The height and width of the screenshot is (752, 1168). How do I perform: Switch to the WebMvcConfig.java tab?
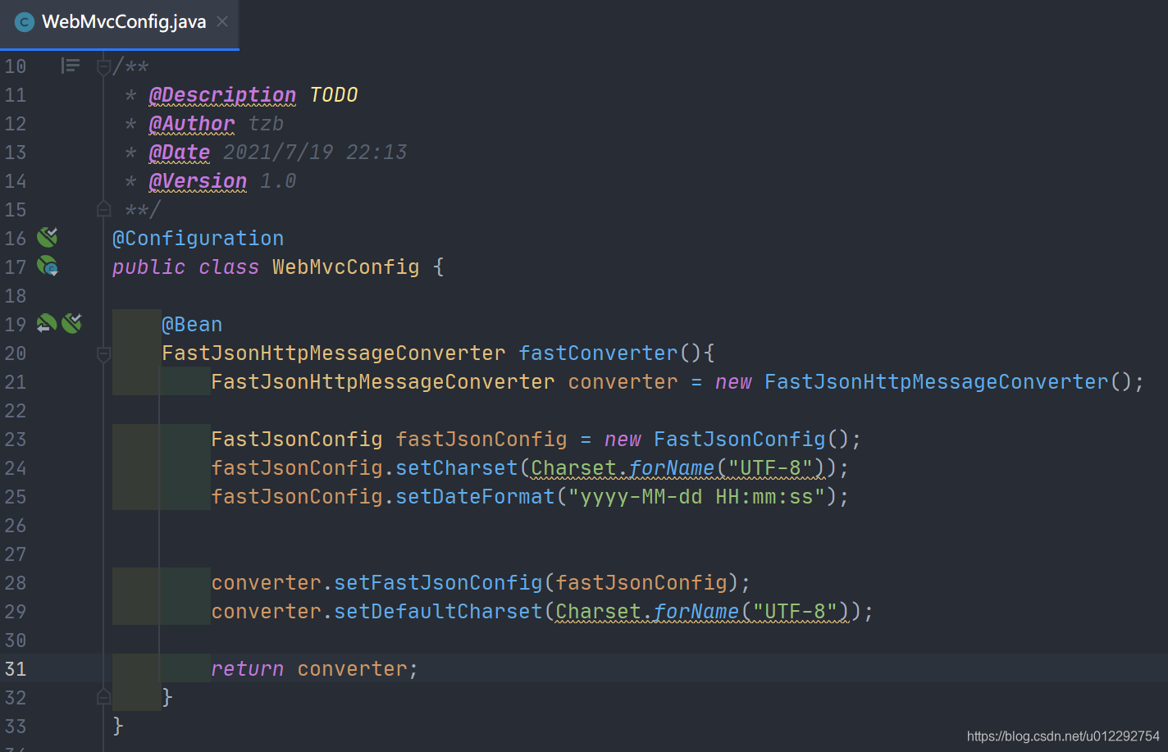(120, 23)
